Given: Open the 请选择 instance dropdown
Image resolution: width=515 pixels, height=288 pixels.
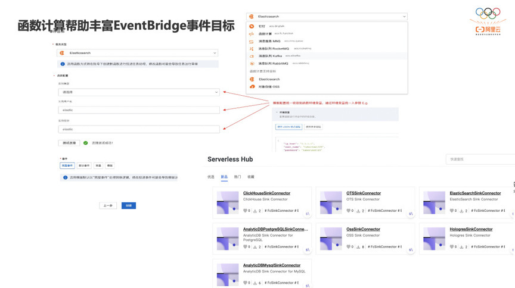Looking at the screenshot, I should click(x=139, y=92).
